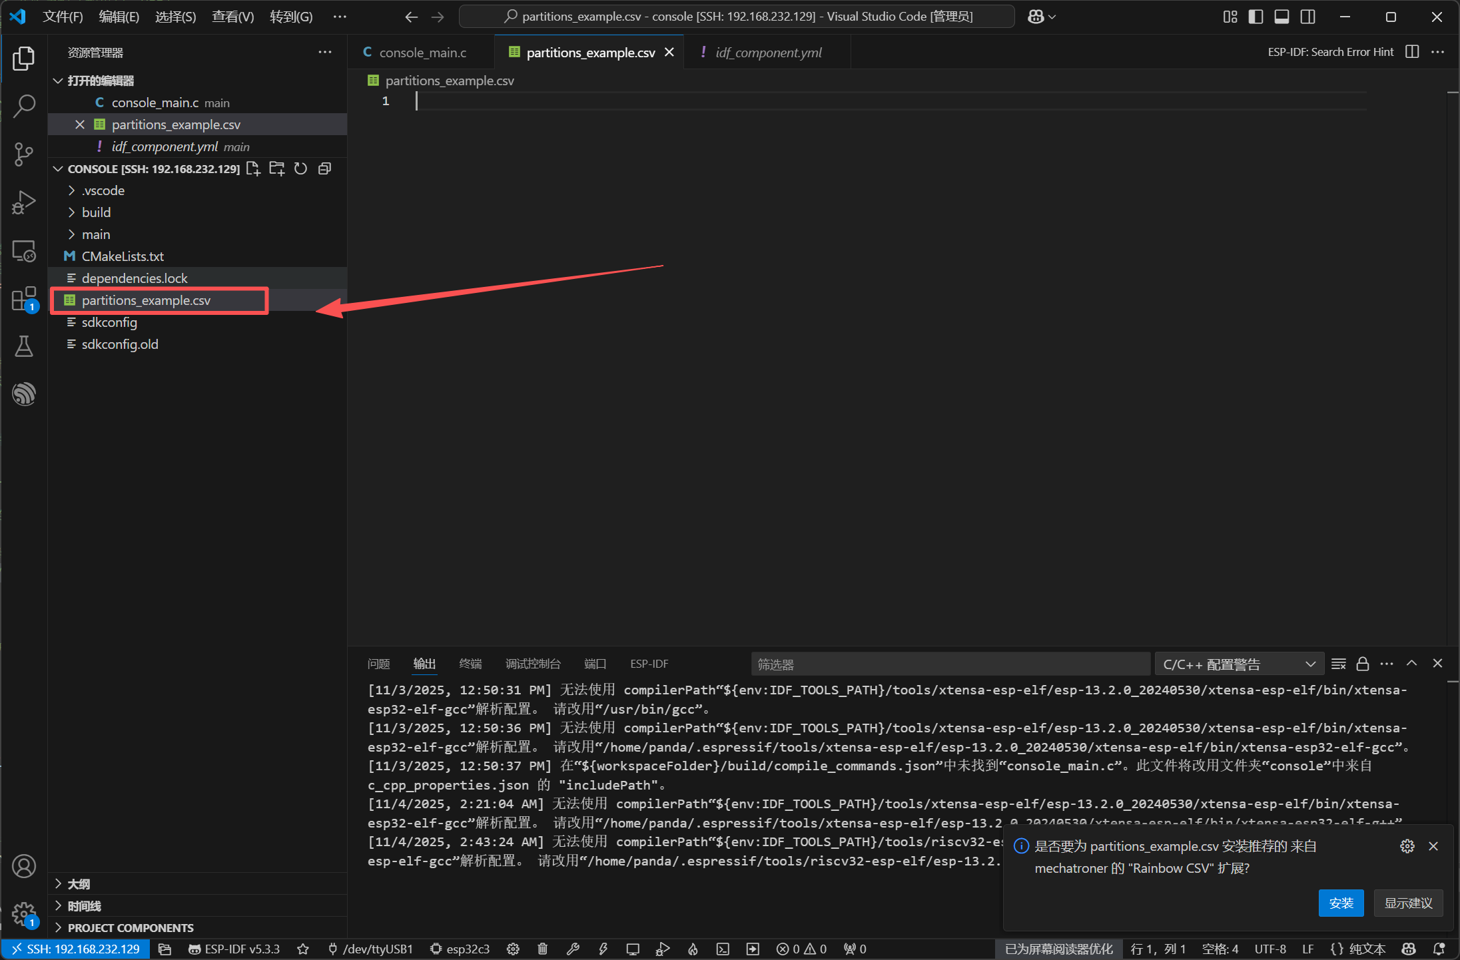Open the C/C++ 配置警告 output channel dropdown
Image resolution: width=1460 pixels, height=960 pixels.
pos(1239,664)
